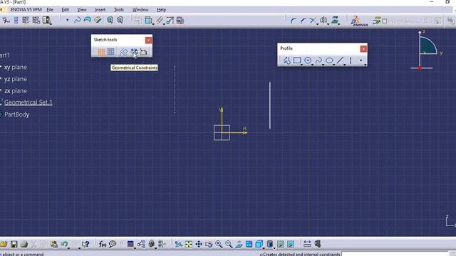Open the Window menu

coord(140,9)
